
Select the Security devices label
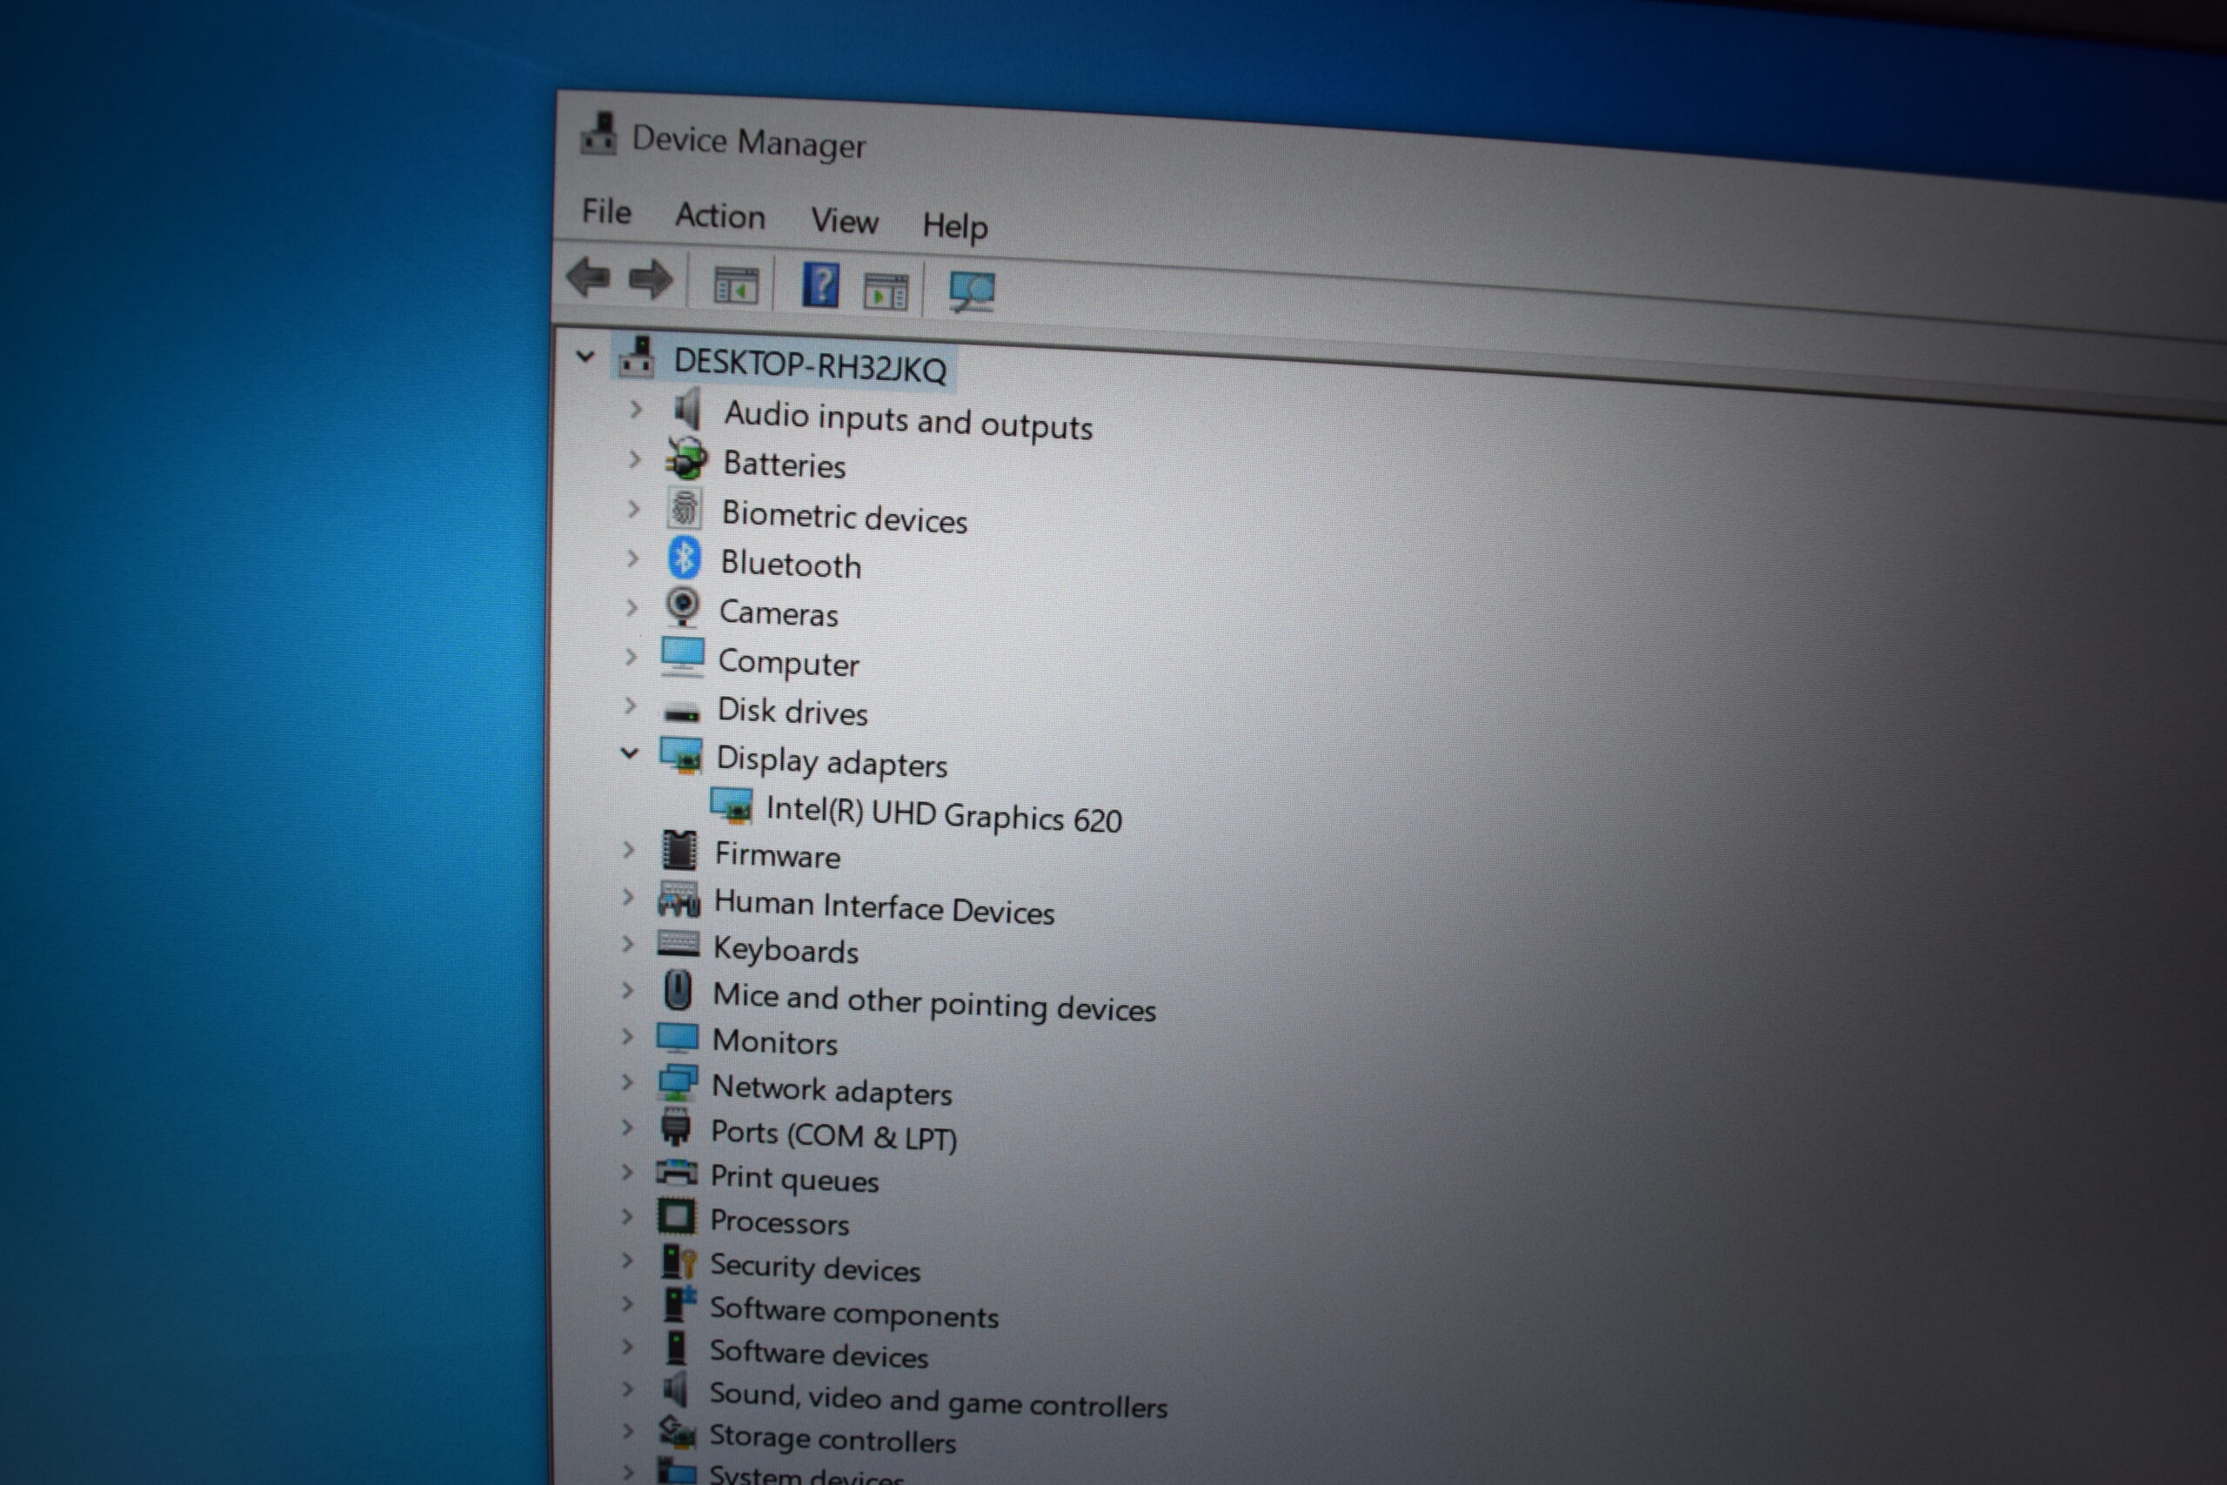[x=815, y=1268]
